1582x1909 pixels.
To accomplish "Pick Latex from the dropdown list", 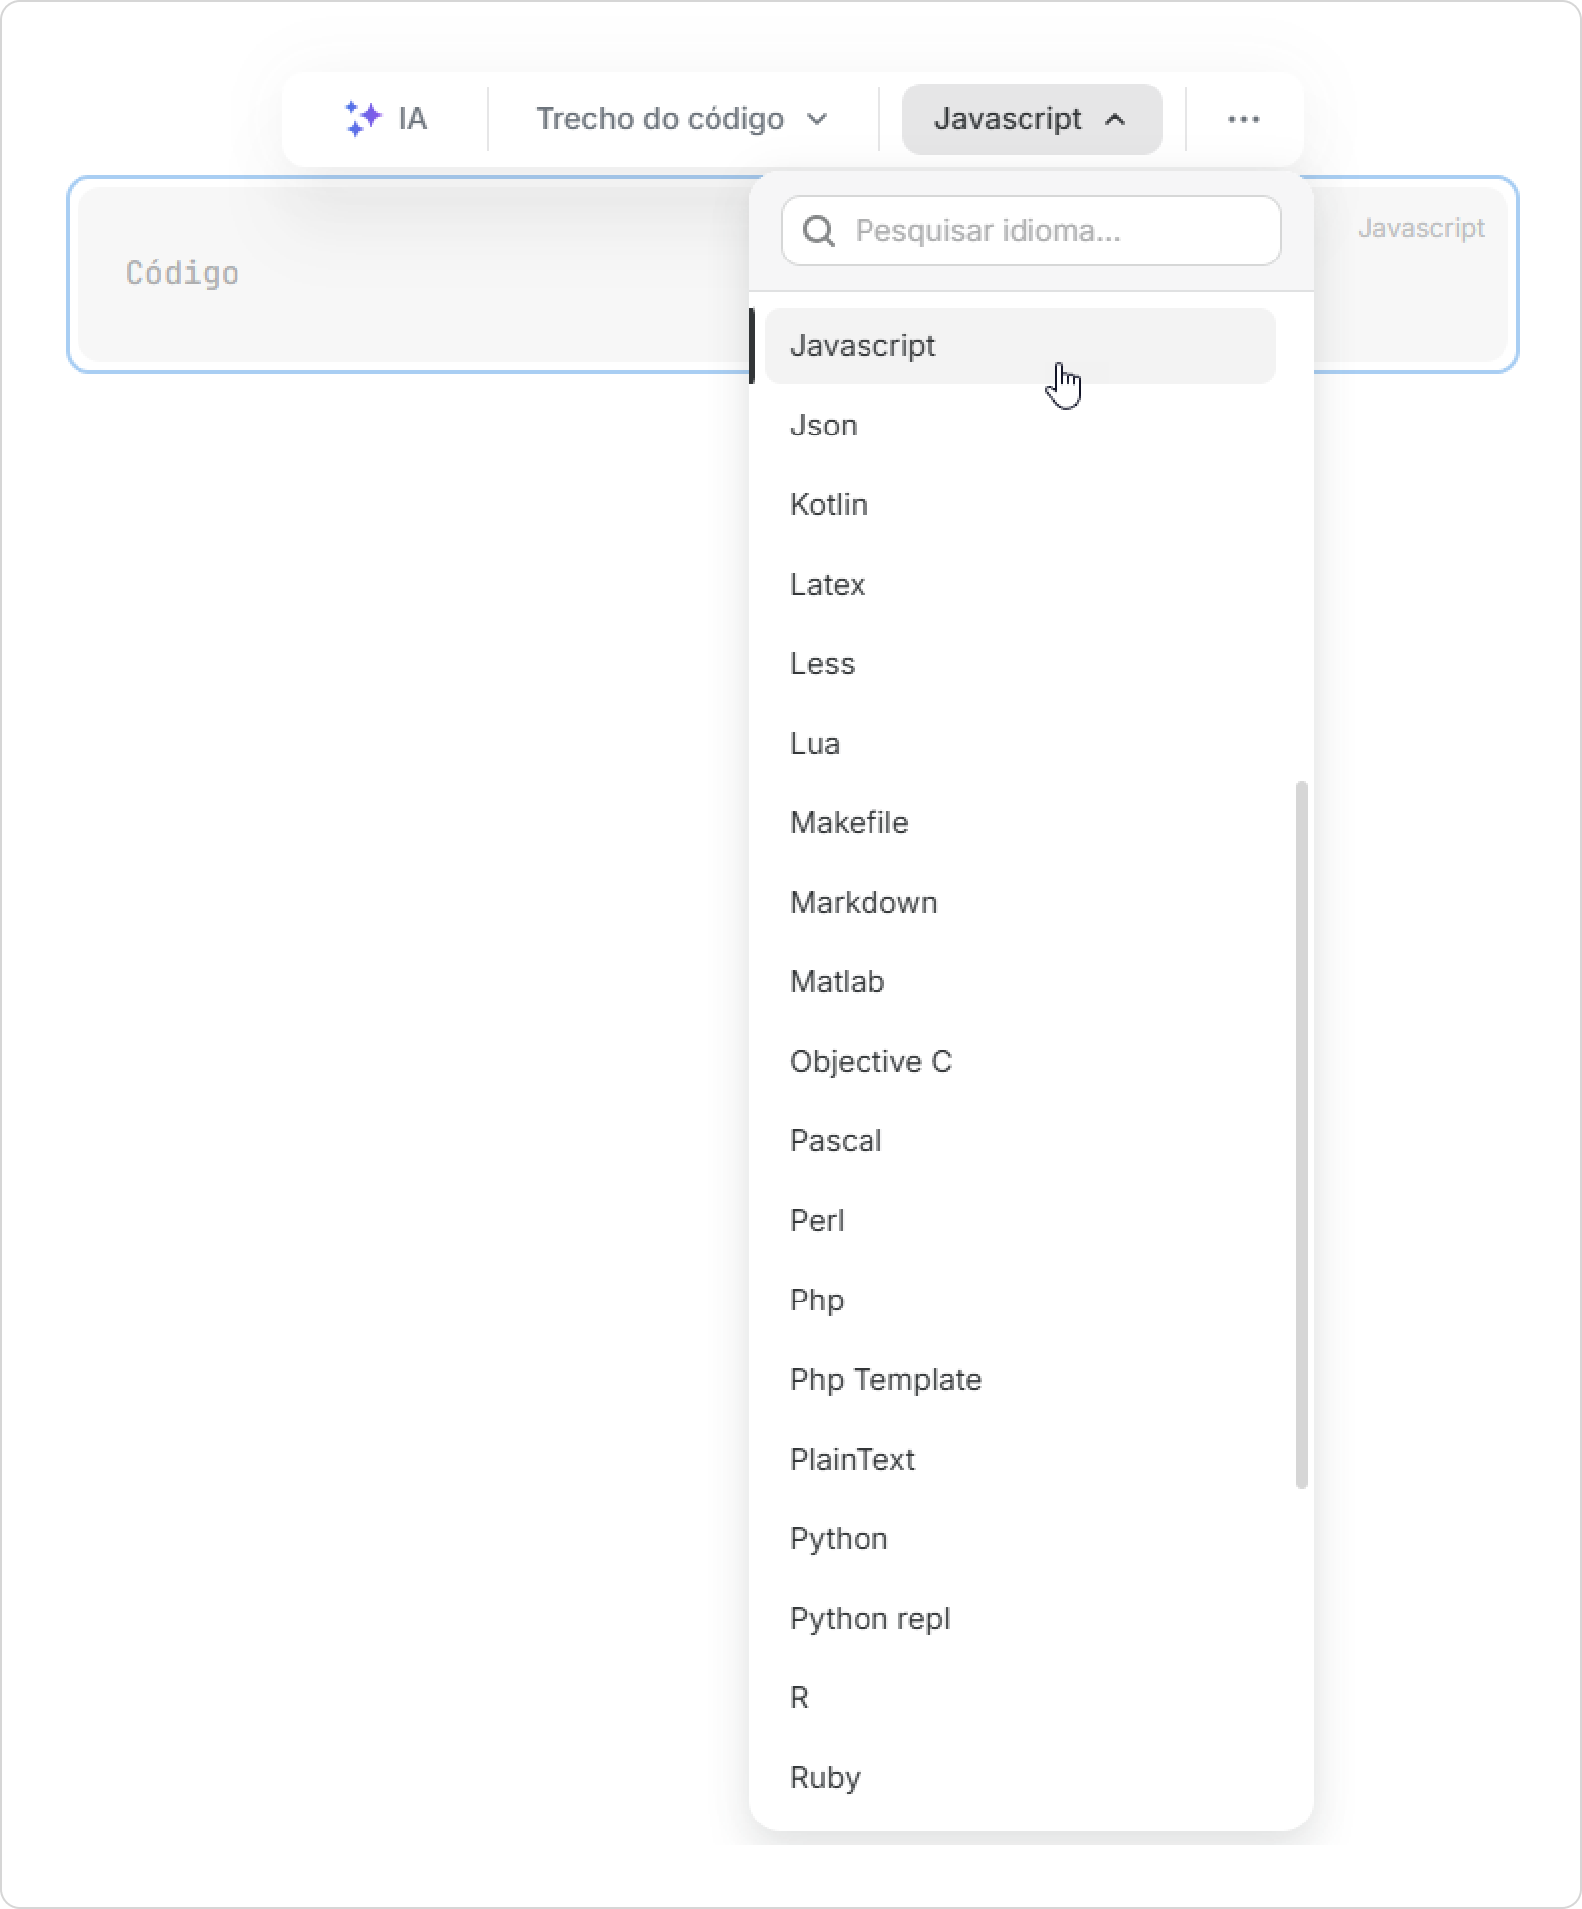I will [1020, 585].
